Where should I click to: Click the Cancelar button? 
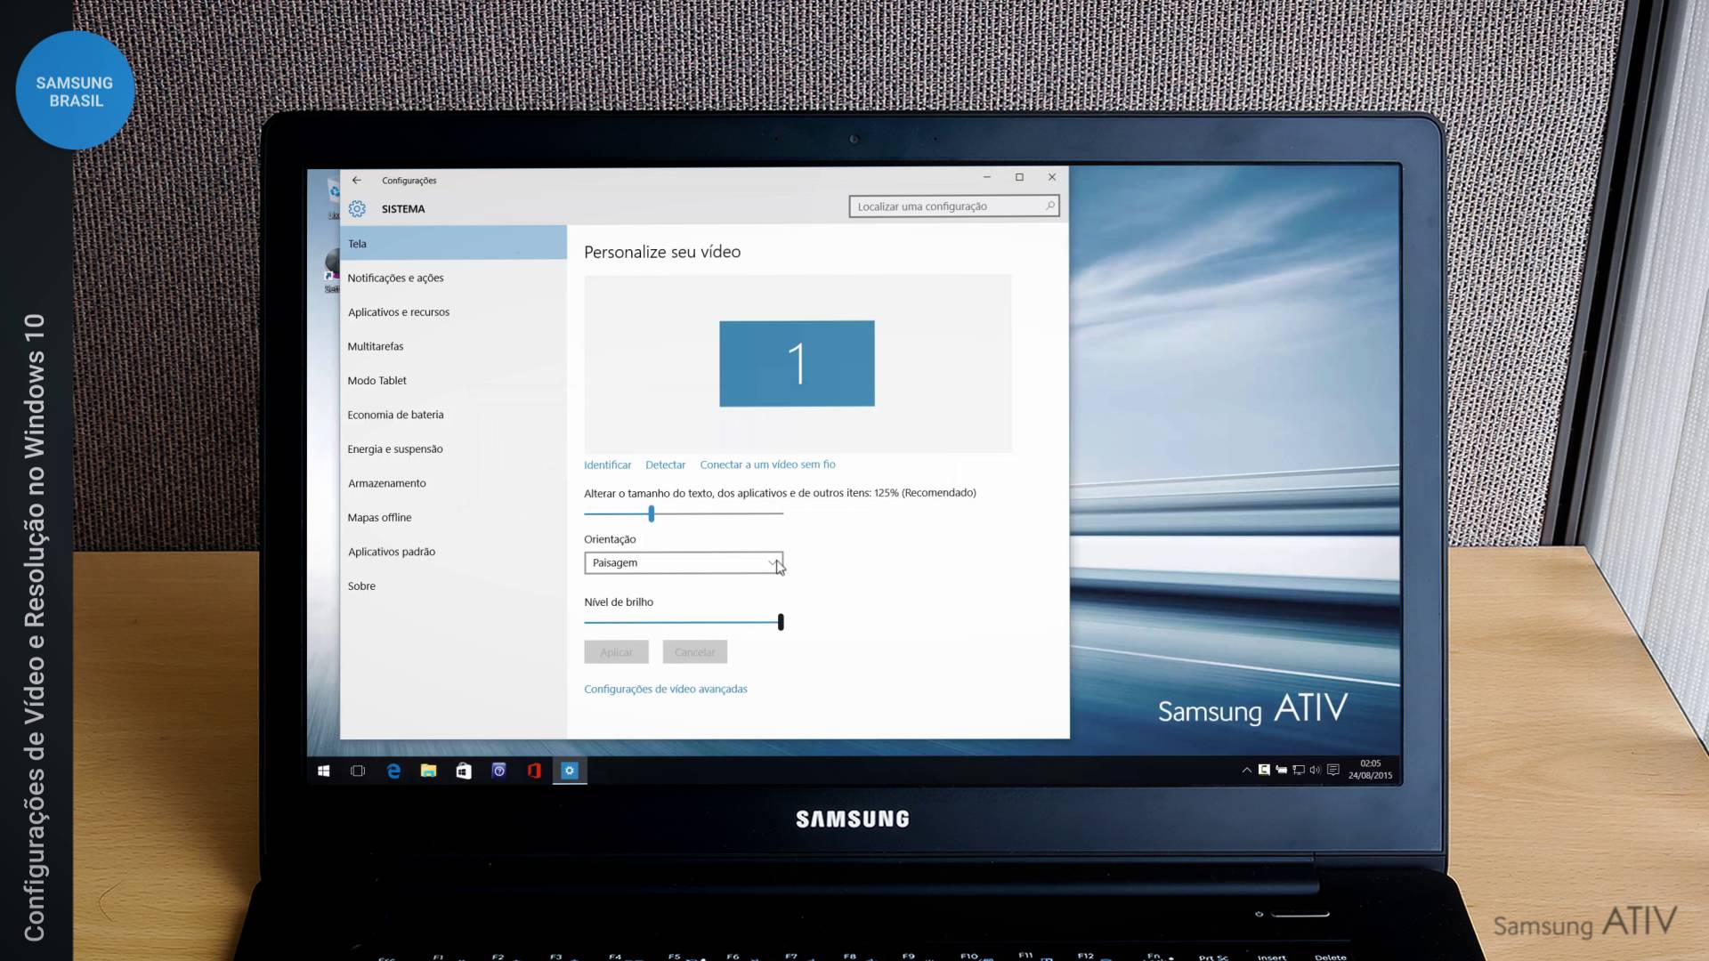pos(694,652)
